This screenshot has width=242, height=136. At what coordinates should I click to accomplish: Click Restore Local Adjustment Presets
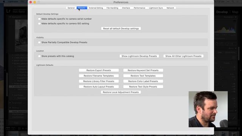point(121,92)
